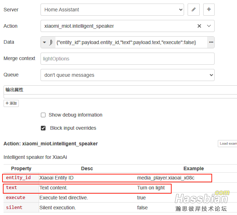Edit the Home Assistant server config
The image size is (237, 215).
(x=193, y=10)
